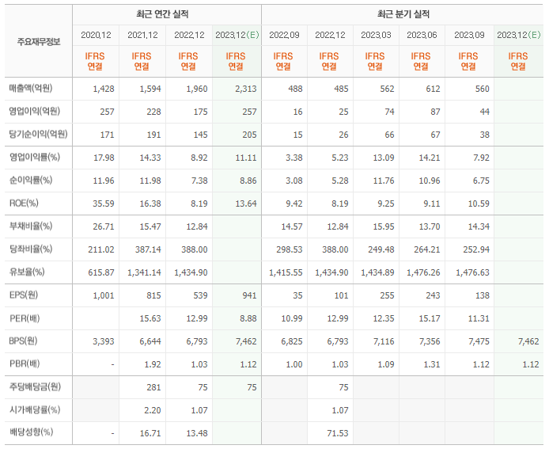Click the 당좌비율 value 211.02

pyautogui.click(x=100, y=249)
